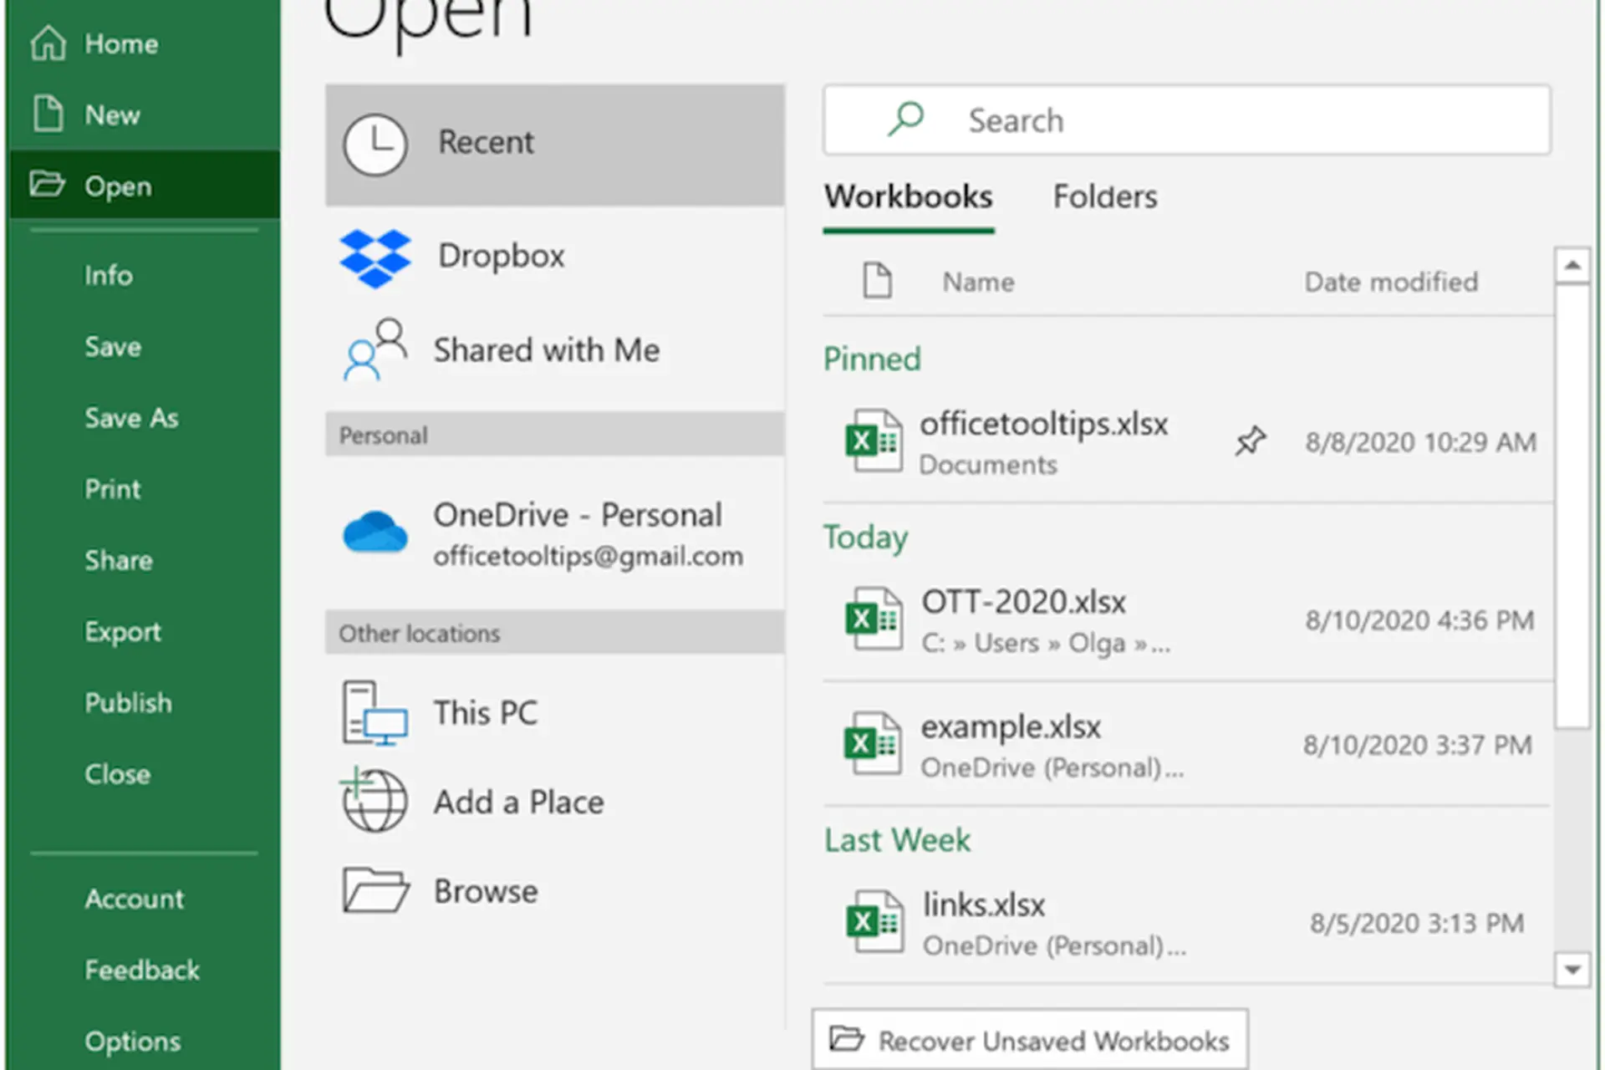Click the OneDrive cloud icon
The height and width of the screenshot is (1070, 1605).
click(375, 532)
